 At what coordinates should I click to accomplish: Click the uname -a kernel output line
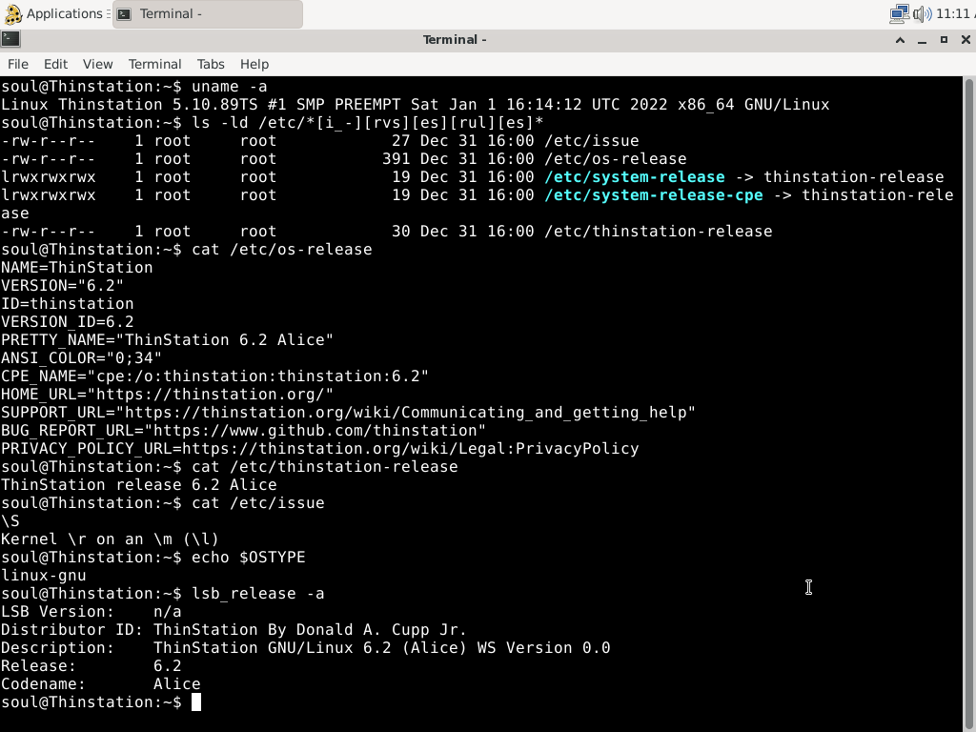(416, 105)
